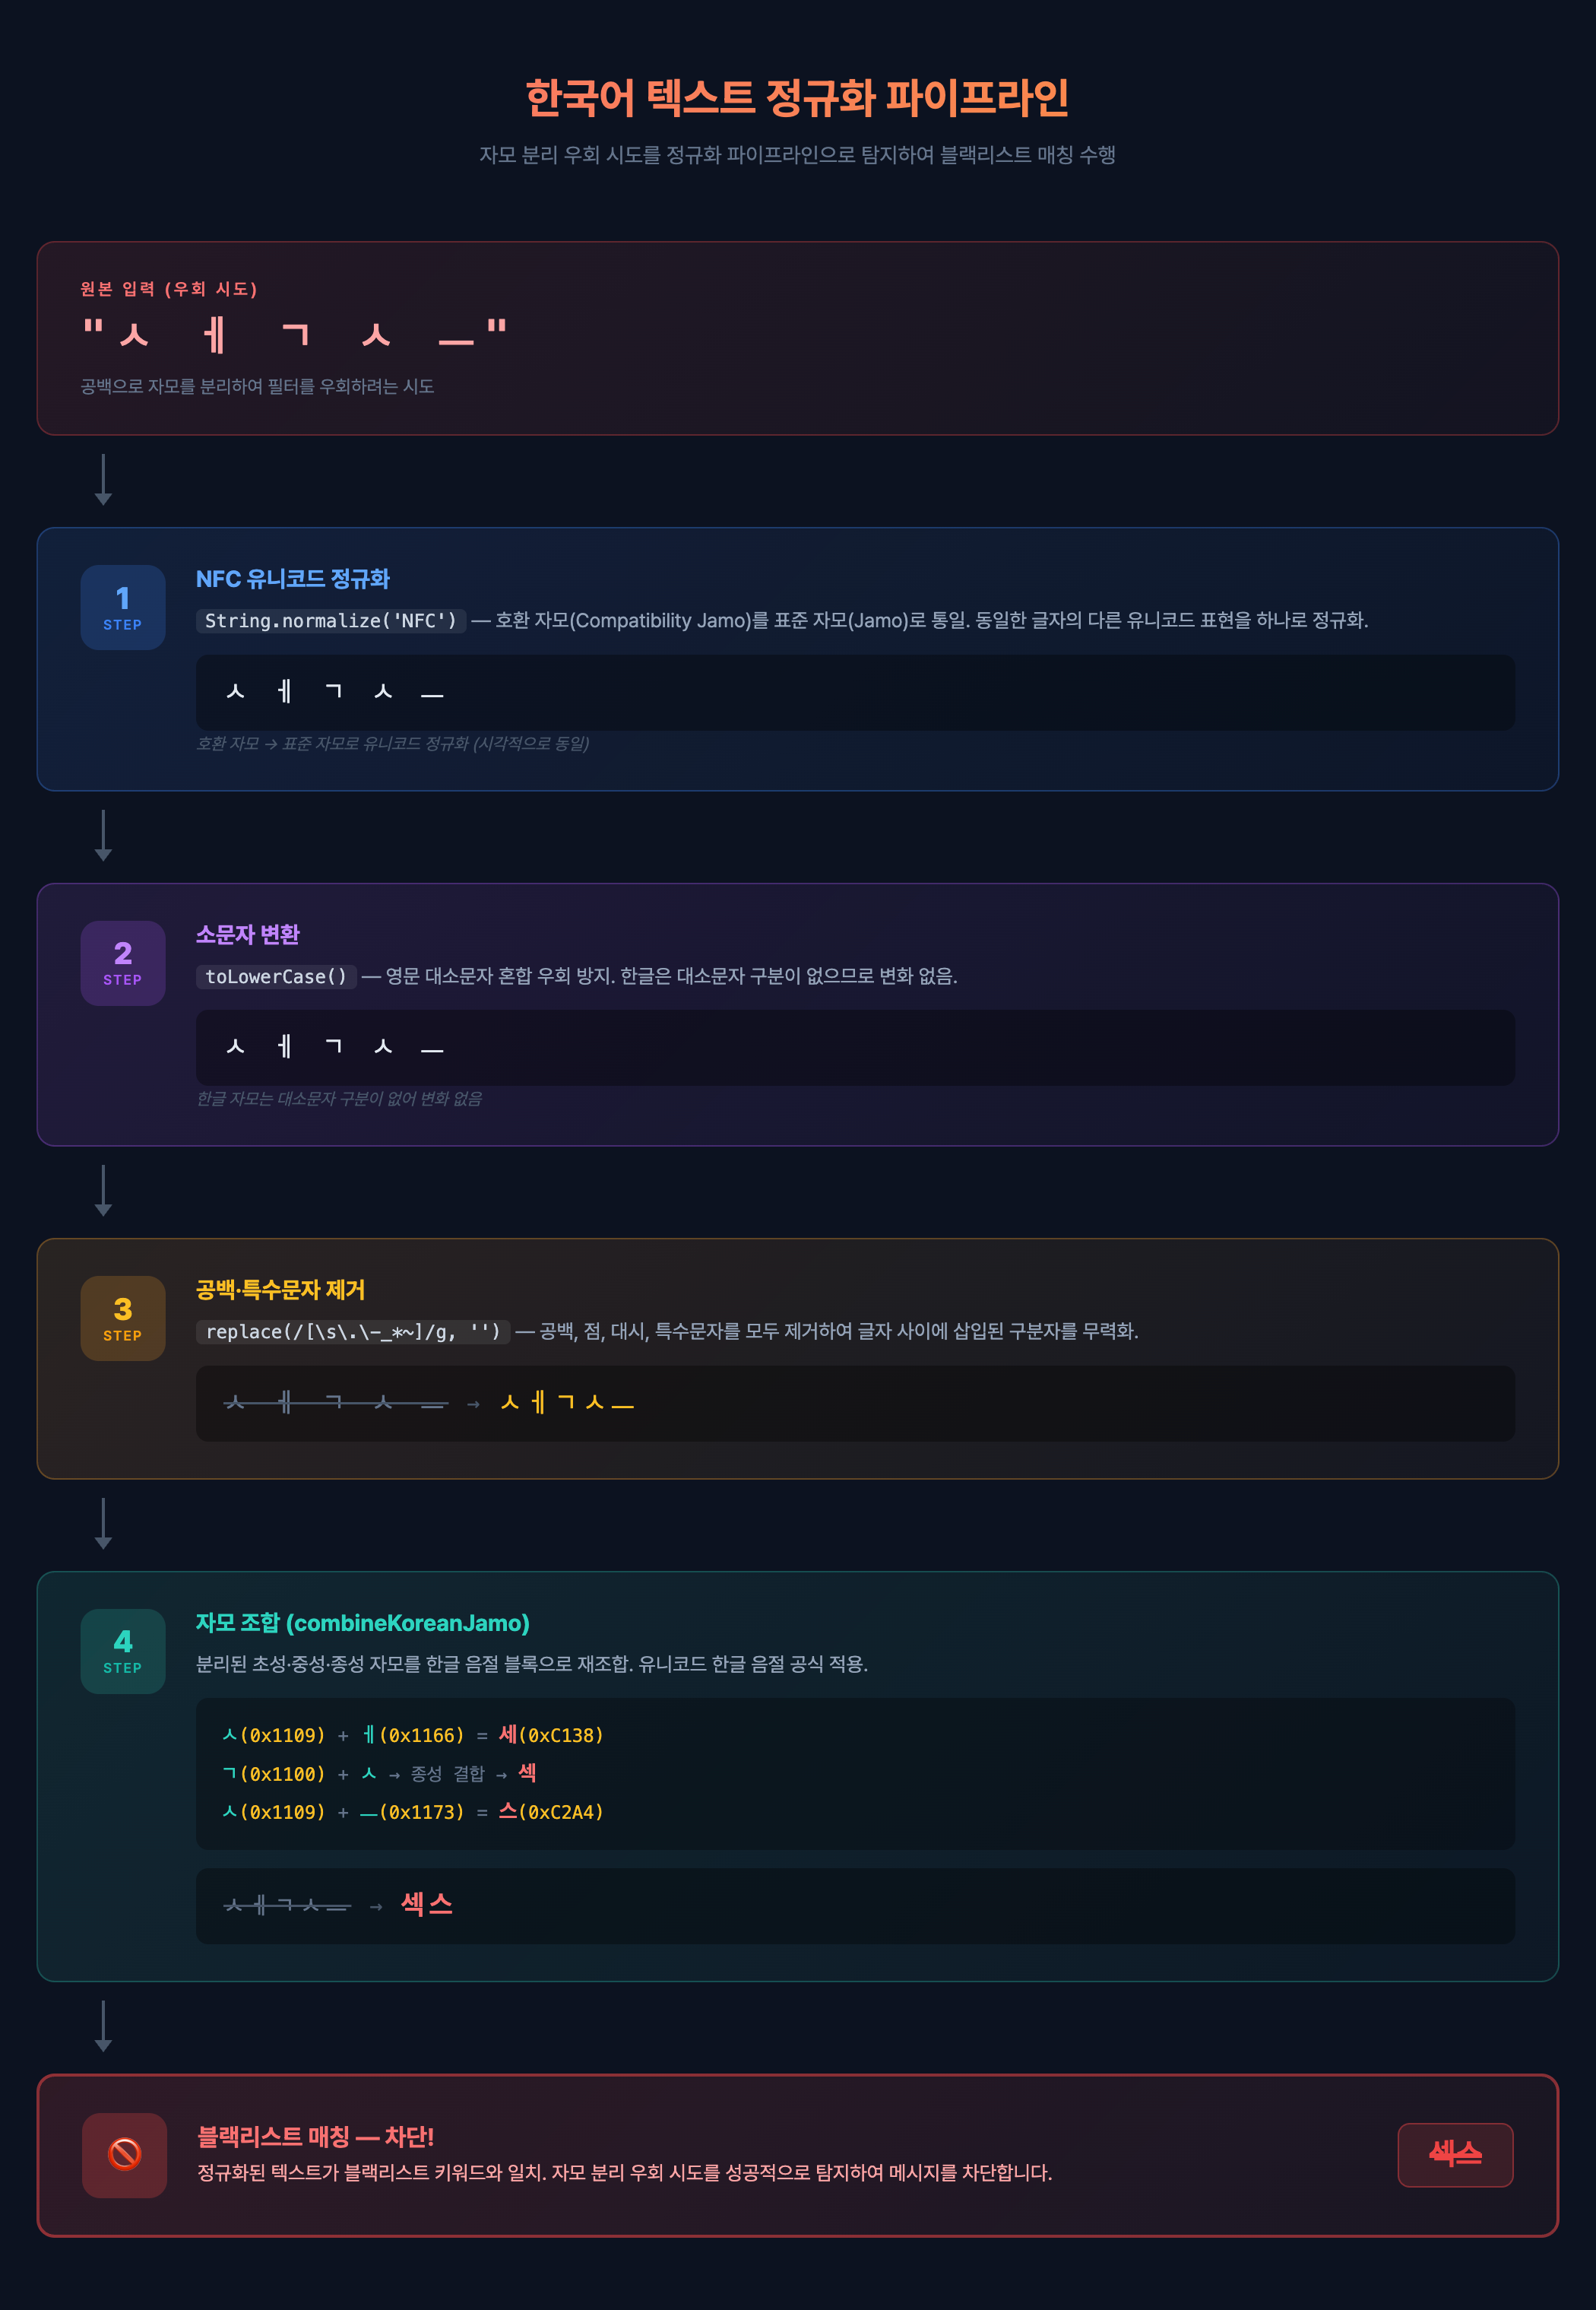The width and height of the screenshot is (1596, 2310).
Task: Select the "소문자 변환" heading
Action: pos(248,934)
